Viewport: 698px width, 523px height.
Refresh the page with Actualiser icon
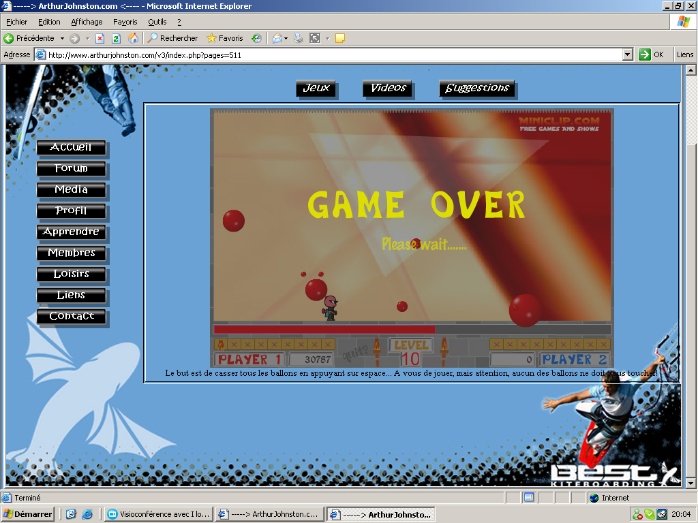pos(116,38)
